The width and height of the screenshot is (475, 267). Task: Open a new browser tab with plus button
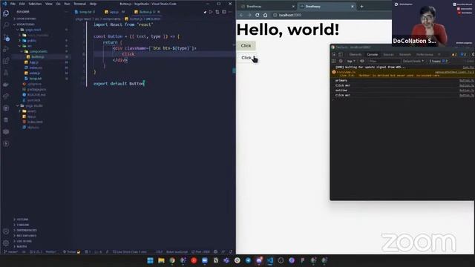click(x=361, y=7)
